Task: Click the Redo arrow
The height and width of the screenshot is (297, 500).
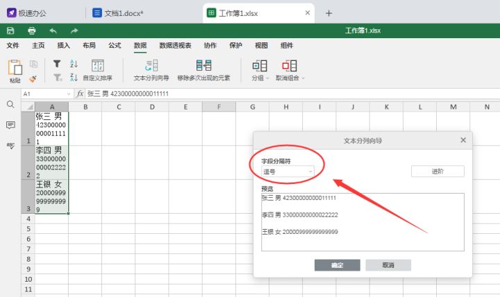Action: [74, 31]
